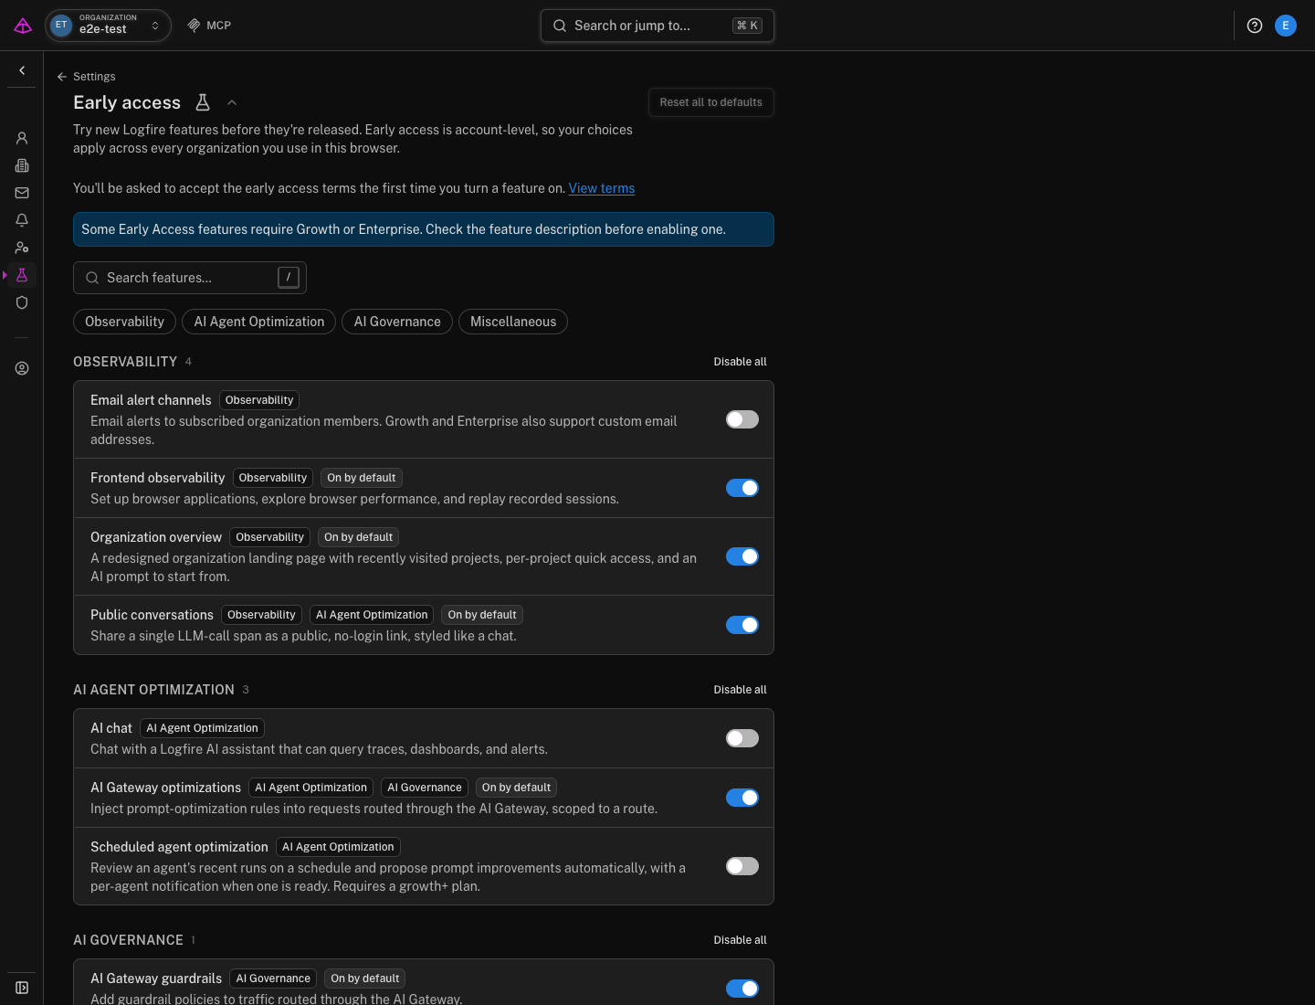Viewport: 1315px width, 1005px height.
Task: Filter by AI Governance chip
Action: pos(397,322)
